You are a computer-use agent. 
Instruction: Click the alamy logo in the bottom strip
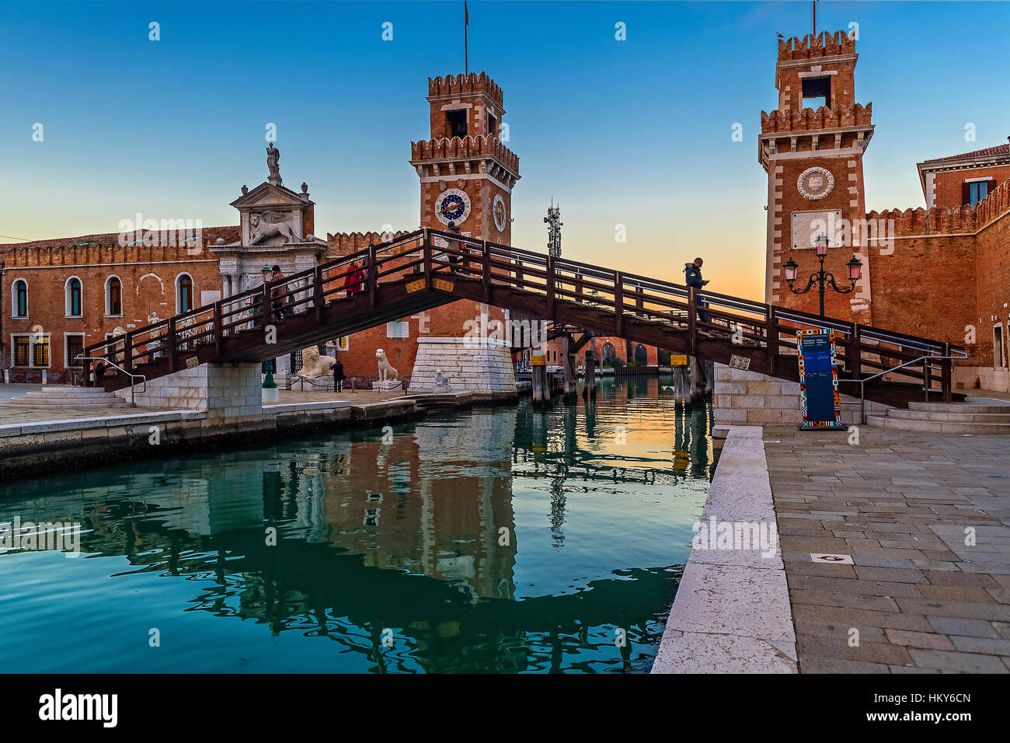78,708
